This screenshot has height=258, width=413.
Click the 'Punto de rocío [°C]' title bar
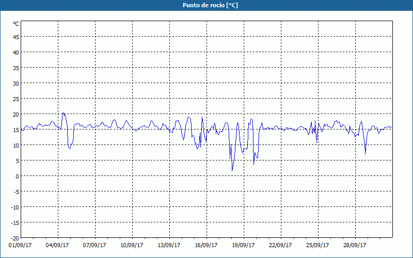[x=206, y=5]
